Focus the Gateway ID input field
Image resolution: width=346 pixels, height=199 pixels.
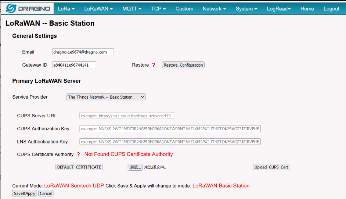point(74,65)
